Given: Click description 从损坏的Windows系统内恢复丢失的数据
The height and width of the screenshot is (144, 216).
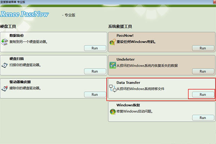Looking at the screenshot, I should coord(147,66).
